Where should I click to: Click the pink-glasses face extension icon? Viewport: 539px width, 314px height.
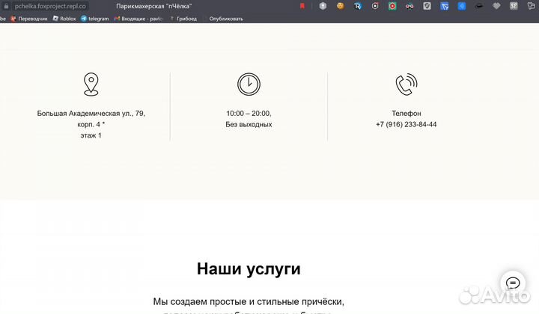pos(409,6)
